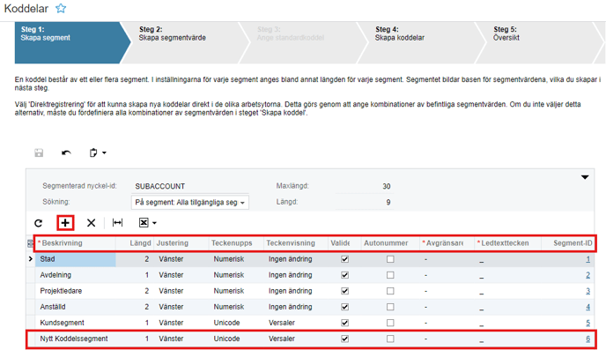Open Segment-ID link 3 for Projektledare
Viewport: 606px width, 350px height.
point(588,291)
